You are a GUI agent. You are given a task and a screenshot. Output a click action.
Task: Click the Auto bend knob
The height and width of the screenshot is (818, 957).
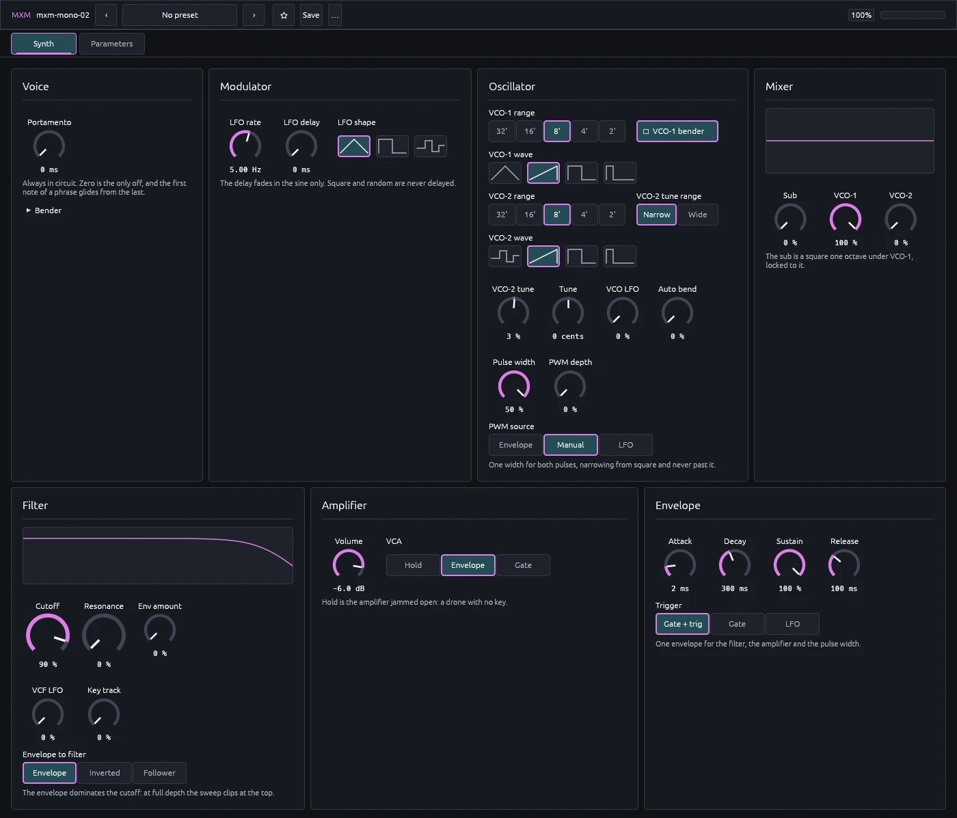(677, 312)
